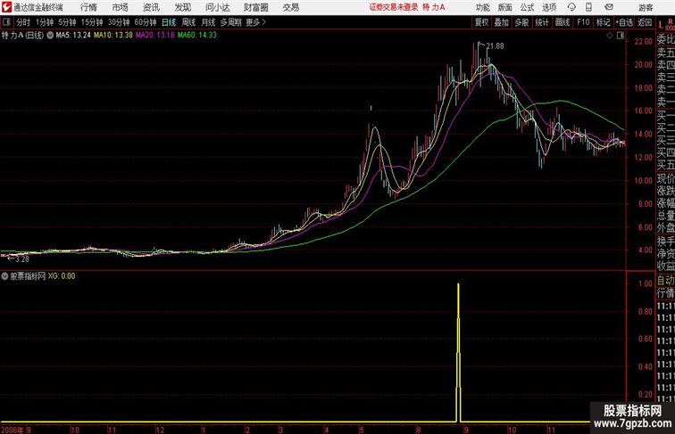Image resolution: width=675 pixels, height=434 pixels.
Task: Click the 游客 user label
Action: pos(646,7)
